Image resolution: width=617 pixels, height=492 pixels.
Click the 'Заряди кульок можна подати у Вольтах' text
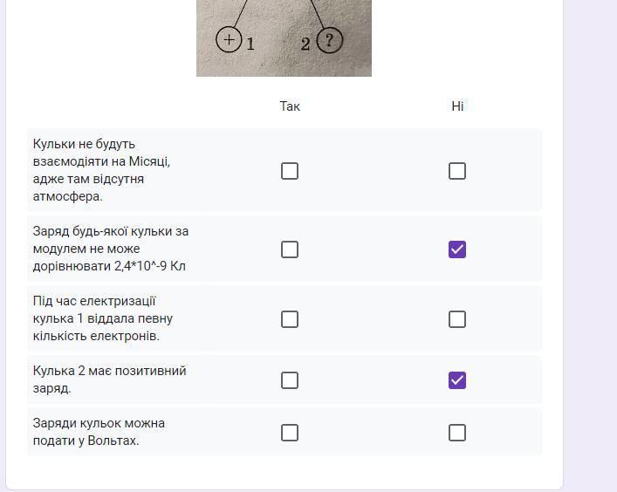[x=99, y=432]
